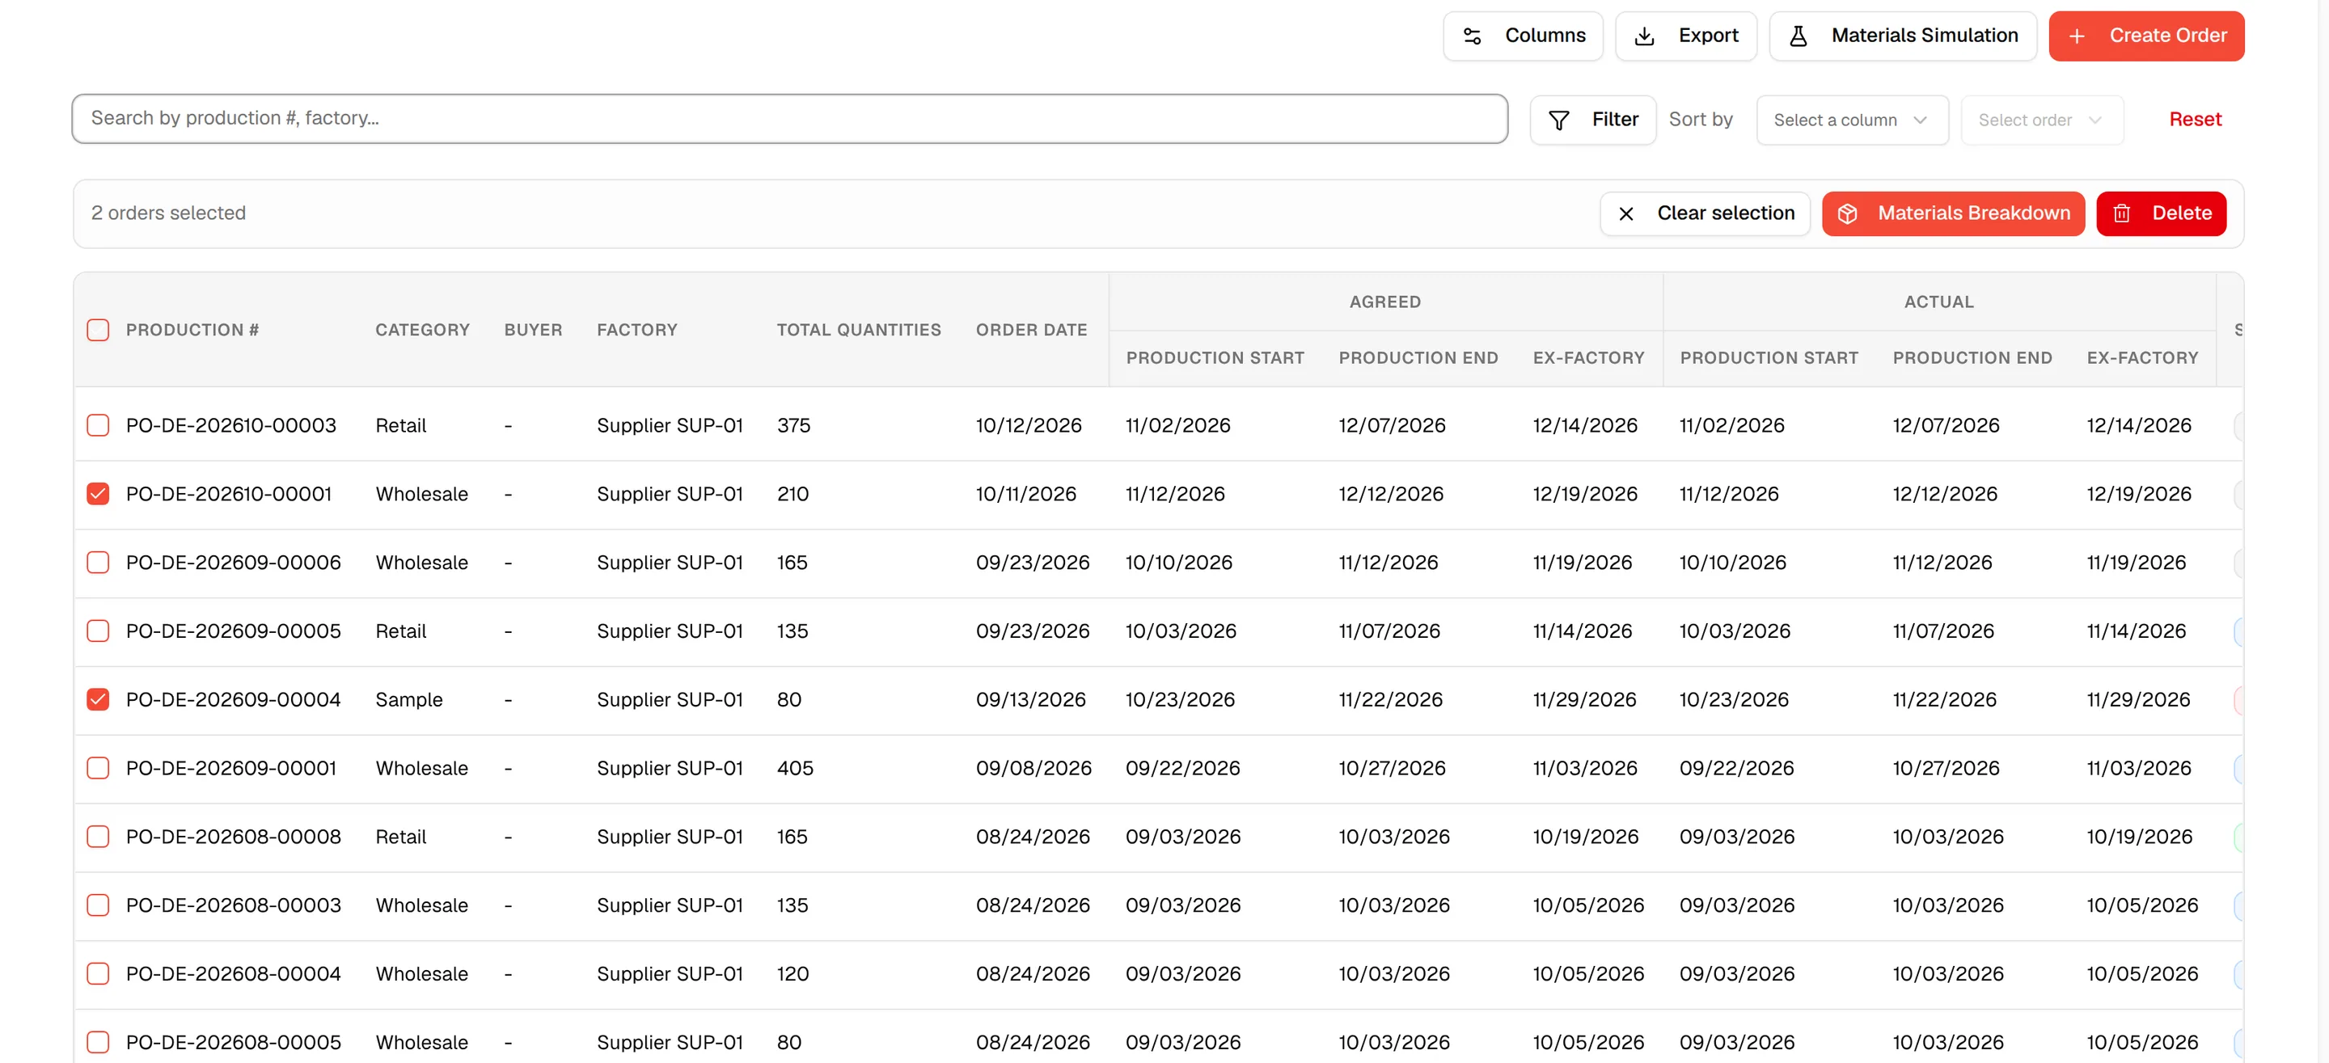Screen dimensions: 2329x1063
Task: Click the cube icon in Materials Breakdown
Action: click(1847, 214)
